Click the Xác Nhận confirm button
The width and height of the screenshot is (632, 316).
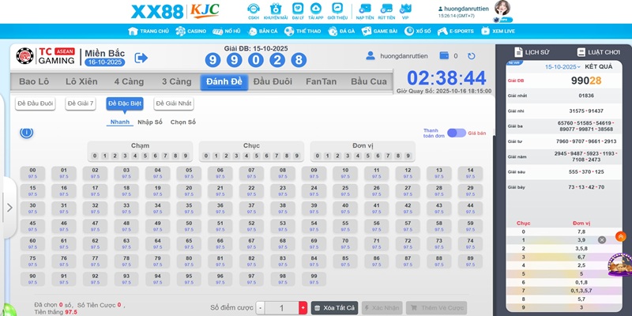(382, 308)
